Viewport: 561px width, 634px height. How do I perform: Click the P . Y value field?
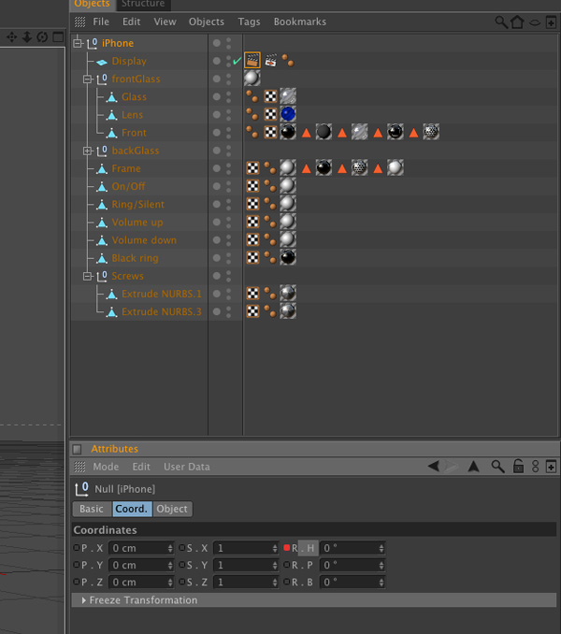[x=141, y=565]
